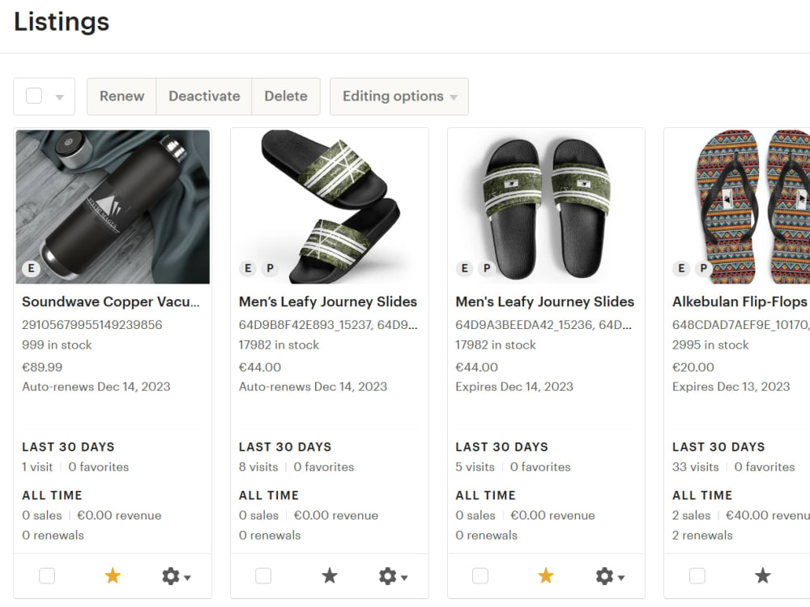Click the Delete button
810x607 pixels.
click(x=286, y=96)
